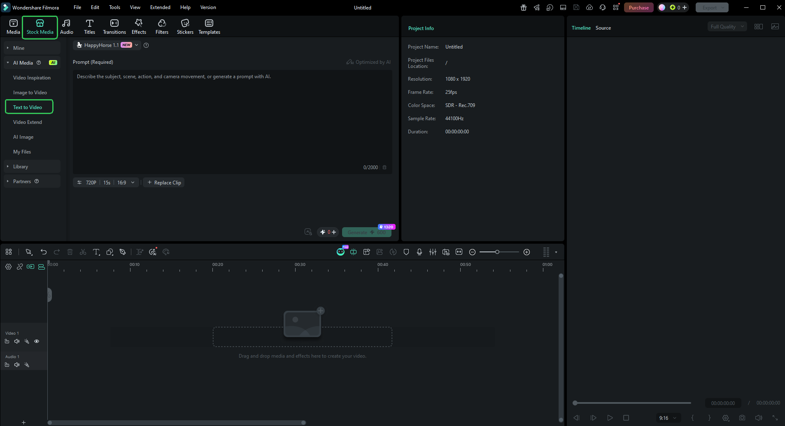Click the help icon beside HappyHorse model
This screenshot has width=785, height=426.
[x=146, y=45]
